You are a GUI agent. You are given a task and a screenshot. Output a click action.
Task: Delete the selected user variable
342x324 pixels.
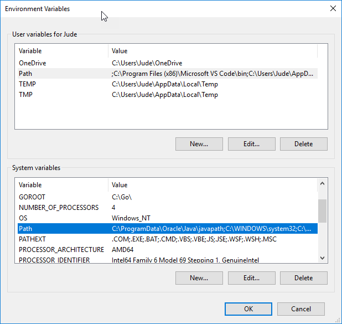(303, 144)
